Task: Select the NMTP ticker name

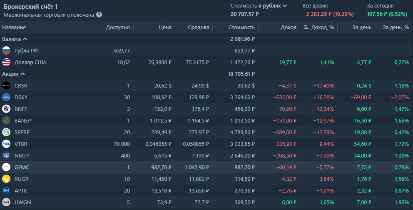Action: click(22, 155)
